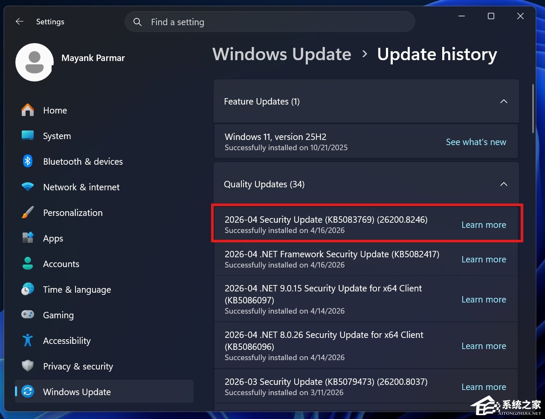Click the Windows Update sync icon
The height and width of the screenshot is (419, 545).
click(x=28, y=391)
